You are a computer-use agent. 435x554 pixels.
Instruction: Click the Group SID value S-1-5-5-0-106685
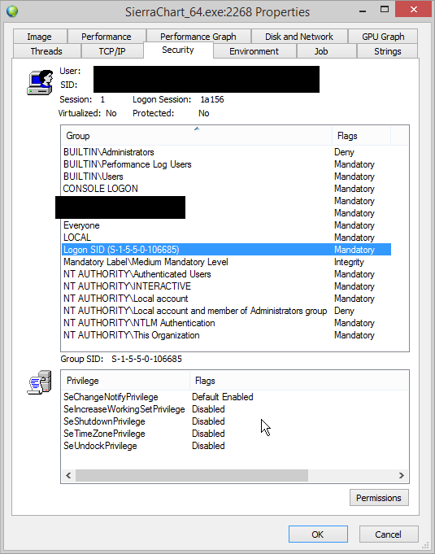click(146, 359)
